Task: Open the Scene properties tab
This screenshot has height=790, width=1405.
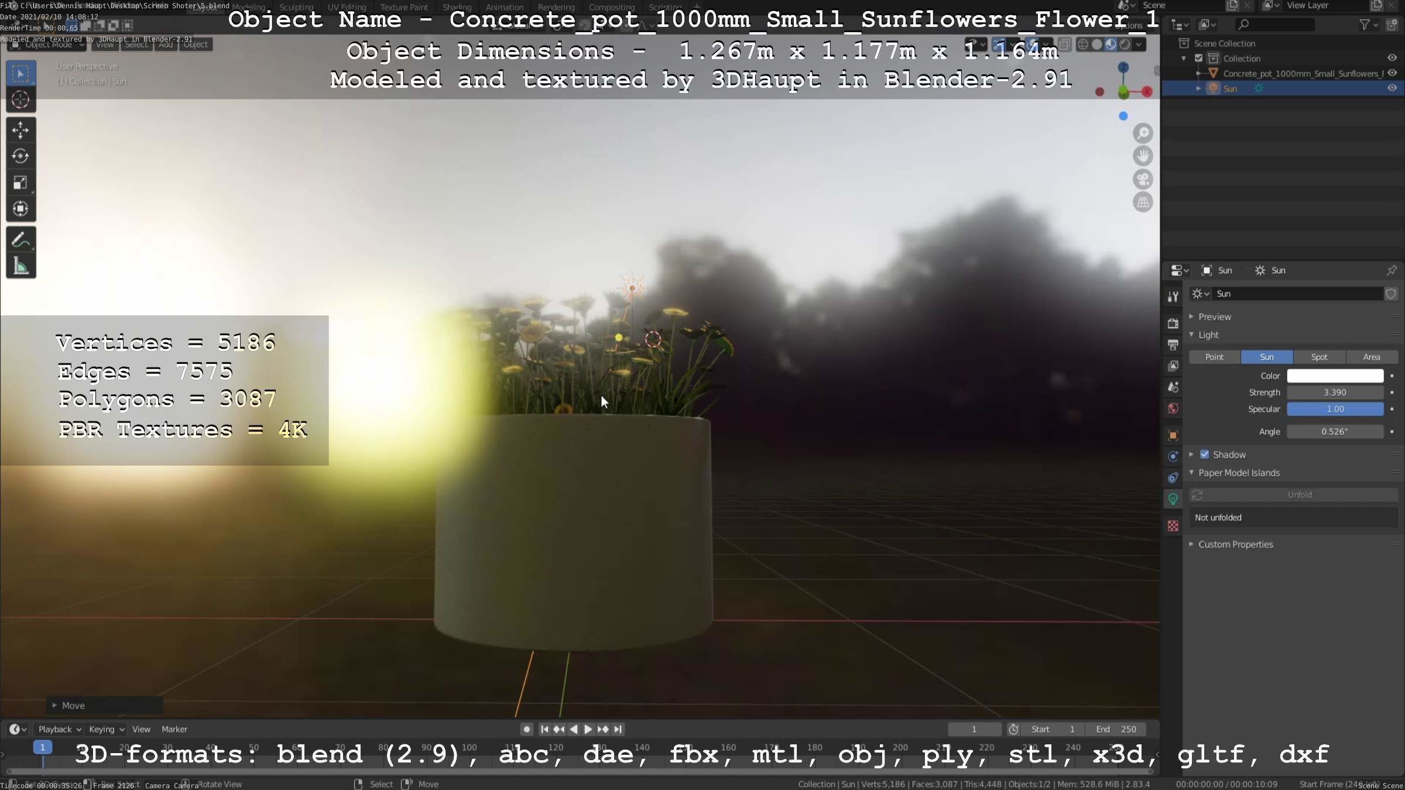Action: coord(1173,387)
